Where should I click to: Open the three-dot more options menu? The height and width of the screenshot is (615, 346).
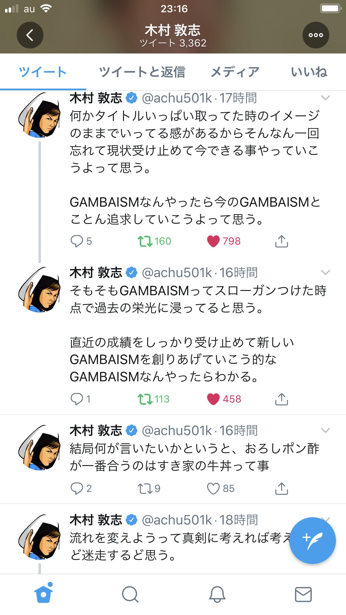point(316,35)
